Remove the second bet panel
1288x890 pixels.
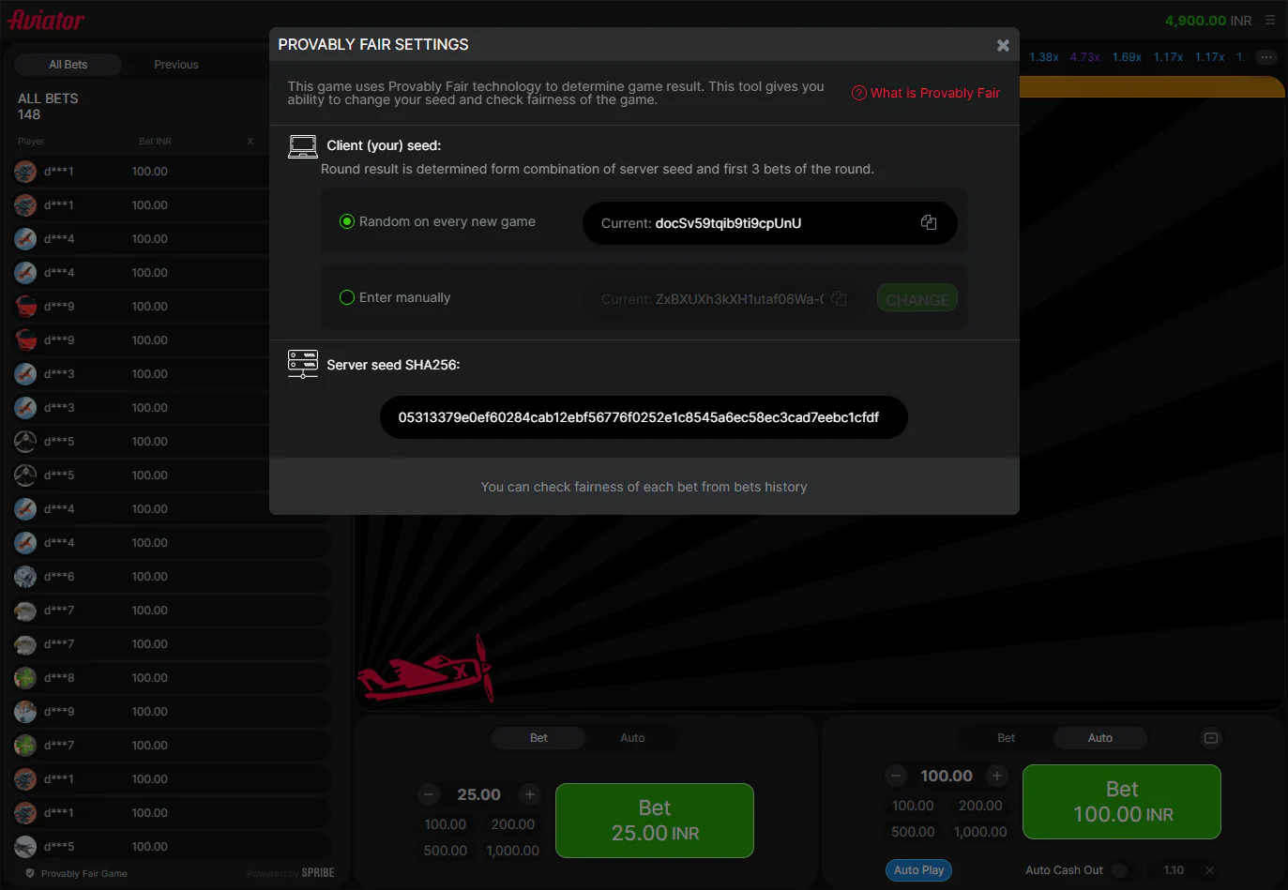1210,738
